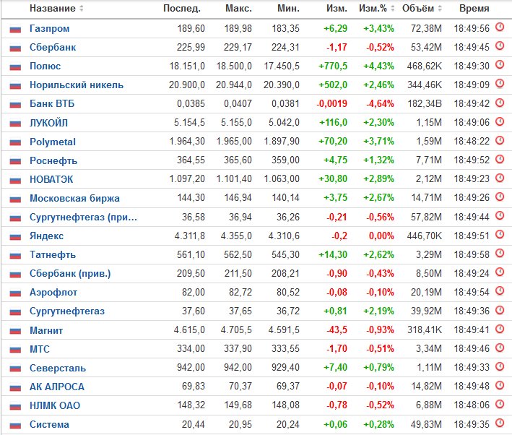This screenshot has width=512, height=435.
Task: Sort the table by the Объём column arrows
Action: pyautogui.click(x=440, y=8)
